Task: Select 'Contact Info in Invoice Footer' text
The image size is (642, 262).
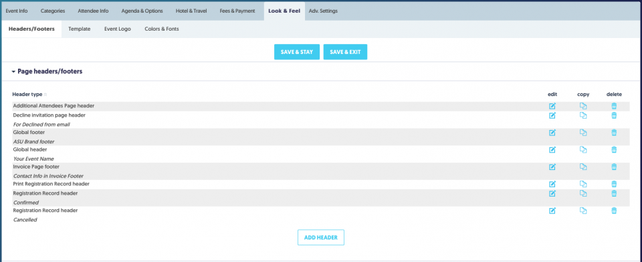Action: [x=48, y=176]
